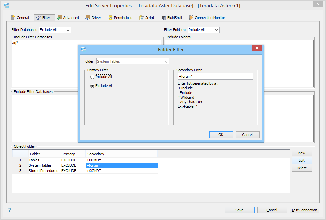
Task: Click the Include Folders text area
Action: 289,64
